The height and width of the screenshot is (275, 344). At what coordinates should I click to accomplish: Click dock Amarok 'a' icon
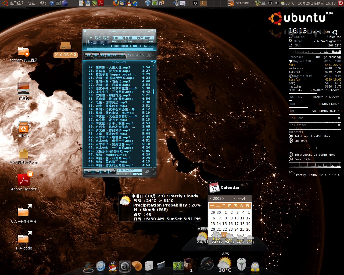tap(125, 266)
